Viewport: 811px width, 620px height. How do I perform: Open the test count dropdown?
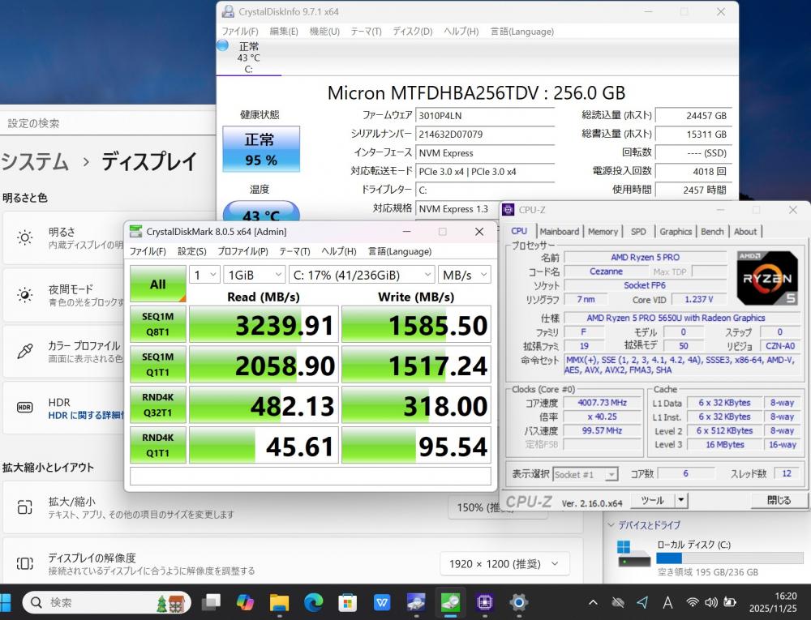click(204, 275)
